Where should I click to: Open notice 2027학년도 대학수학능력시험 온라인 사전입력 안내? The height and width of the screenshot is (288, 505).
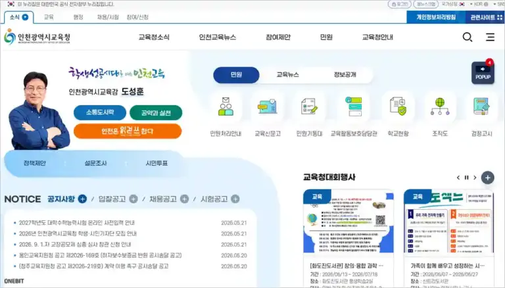click(77, 223)
